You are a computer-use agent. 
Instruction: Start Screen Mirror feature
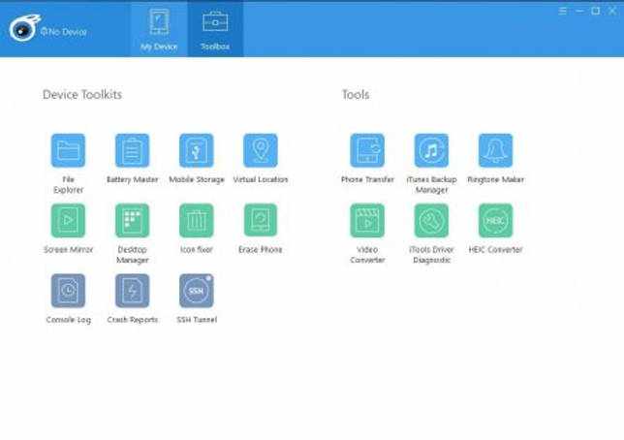(68, 221)
